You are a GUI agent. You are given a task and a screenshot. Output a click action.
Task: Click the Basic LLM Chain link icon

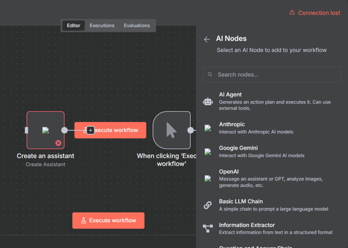[208, 205]
